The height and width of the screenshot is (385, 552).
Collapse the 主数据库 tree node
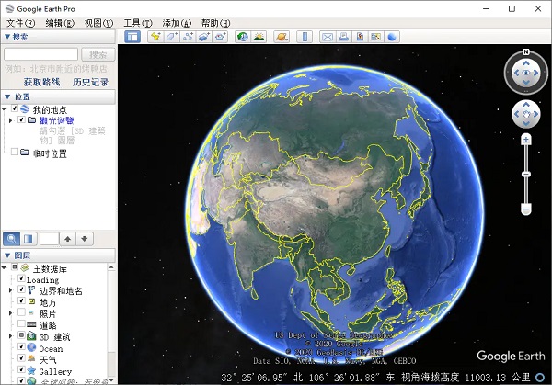point(5,268)
